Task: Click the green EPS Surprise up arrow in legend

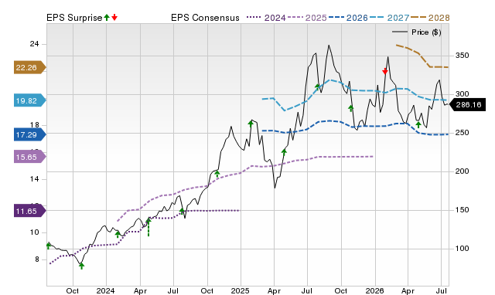Action: (x=107, y=18)
